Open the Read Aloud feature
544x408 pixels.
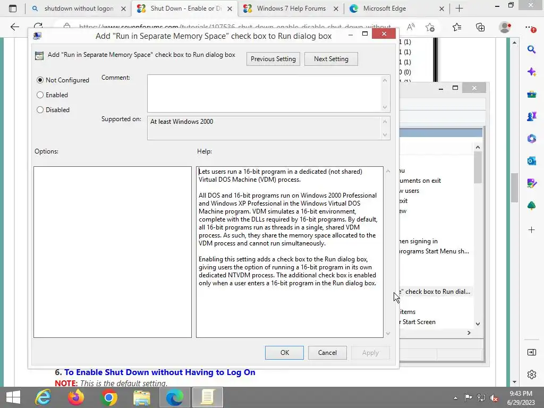point(411,27)
